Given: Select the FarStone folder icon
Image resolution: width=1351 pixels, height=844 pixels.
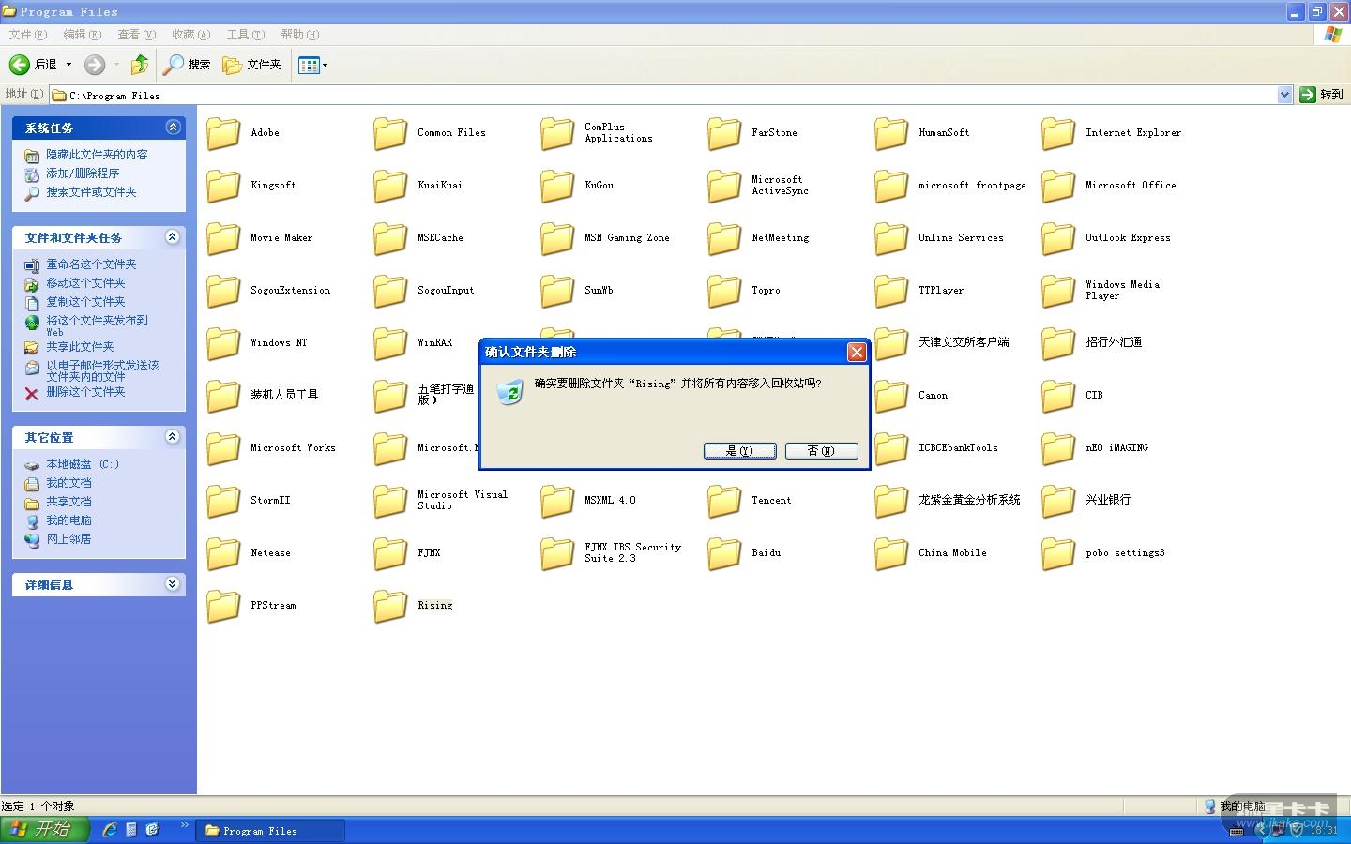Looking at the screenshot, I should [x=724, y=133].
